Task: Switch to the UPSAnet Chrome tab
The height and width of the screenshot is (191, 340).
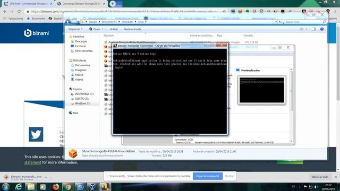Action: 29,4
